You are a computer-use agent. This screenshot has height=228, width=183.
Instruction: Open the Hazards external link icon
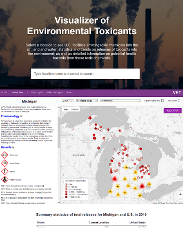point(13,148)
